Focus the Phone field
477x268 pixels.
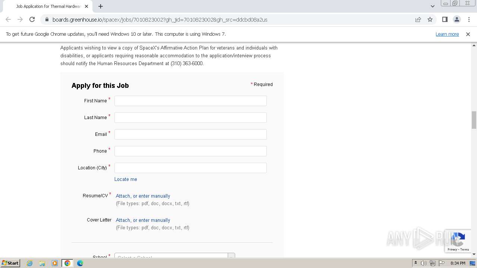190,151
